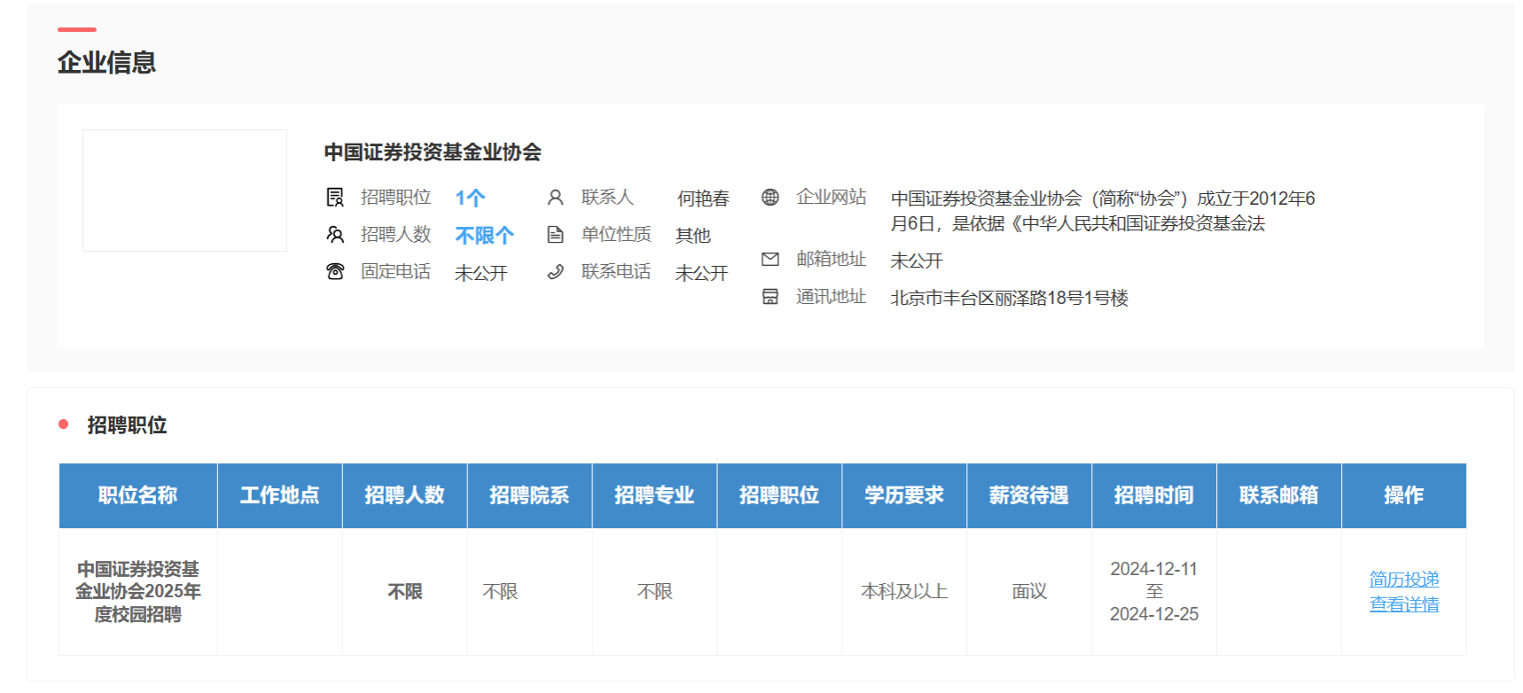Click the 招聘人数 table column header
1523x693 pixels.
[x=405, y=495]
